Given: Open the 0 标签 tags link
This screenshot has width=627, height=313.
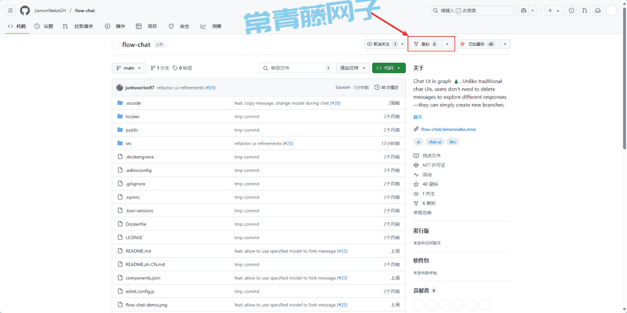Looking at the screenshot, I should pyautogui.click(x=183, y=68).
